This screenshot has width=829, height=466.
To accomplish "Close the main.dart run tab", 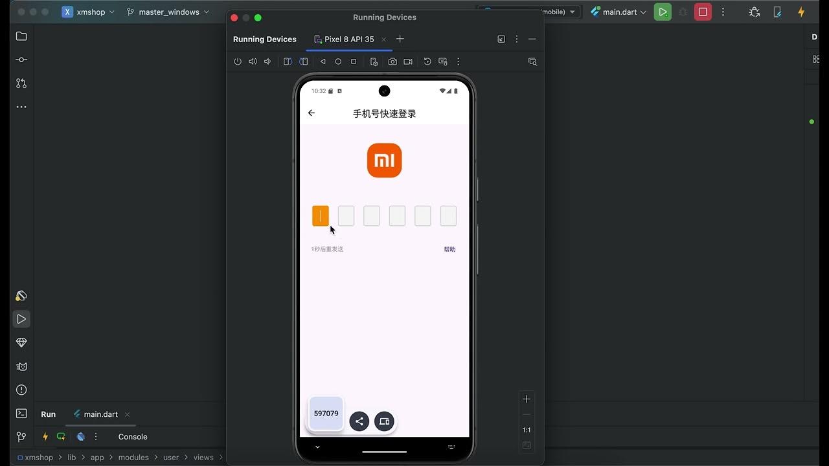I will click(x=127, y=414).
